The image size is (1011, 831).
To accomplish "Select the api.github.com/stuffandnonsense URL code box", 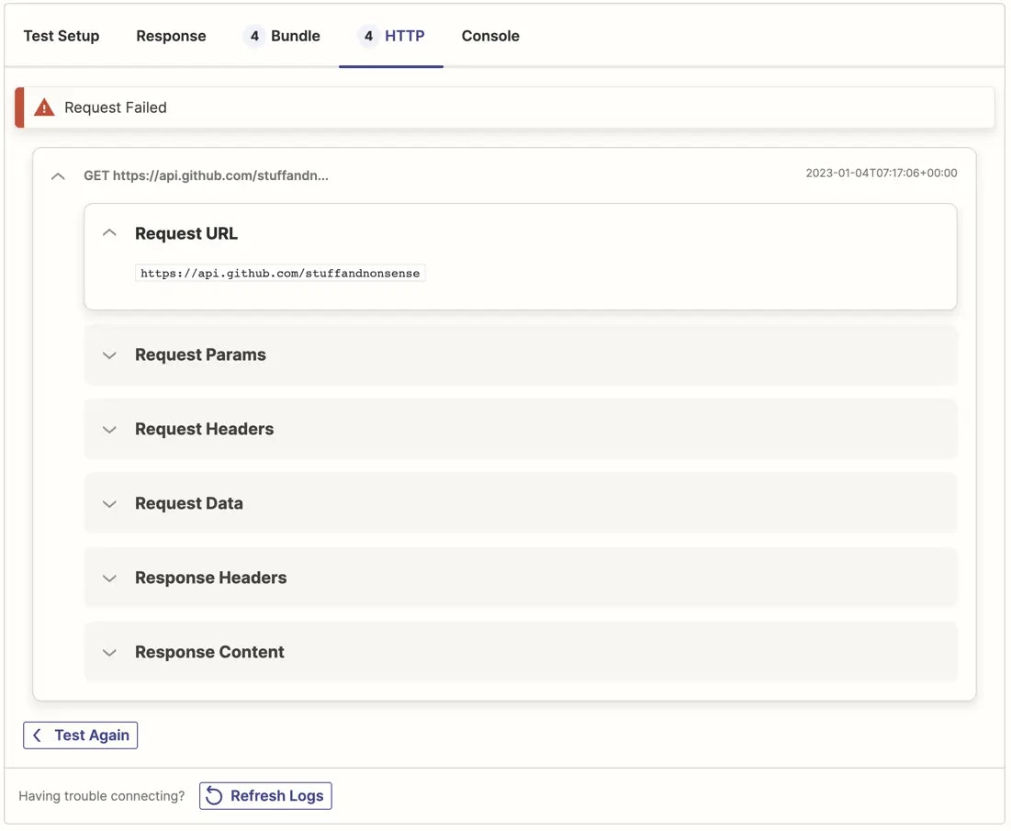I will coord(280,274).
